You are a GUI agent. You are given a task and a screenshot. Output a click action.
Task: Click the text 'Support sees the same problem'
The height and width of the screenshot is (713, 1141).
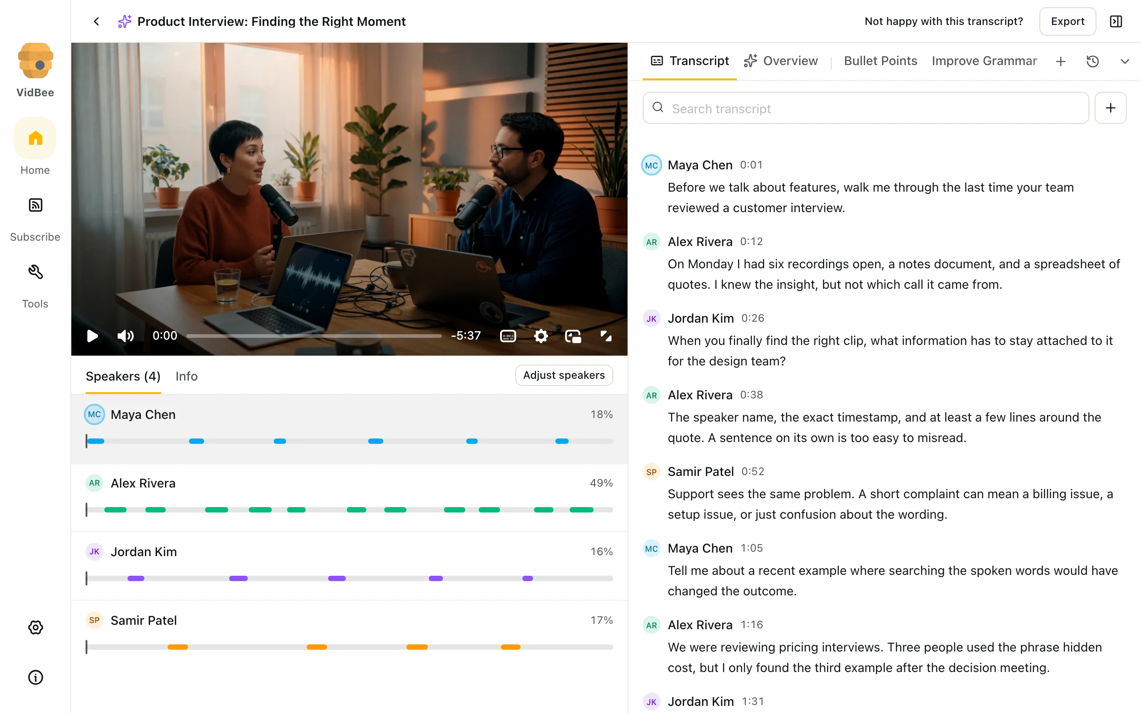point(760,494)
